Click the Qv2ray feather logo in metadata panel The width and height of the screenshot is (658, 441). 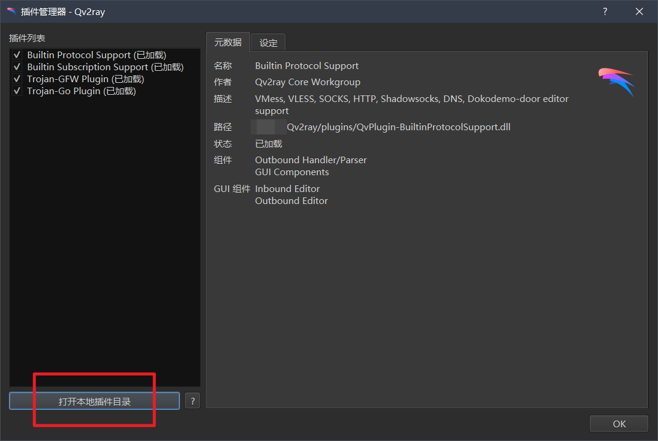tap(617, 82)
